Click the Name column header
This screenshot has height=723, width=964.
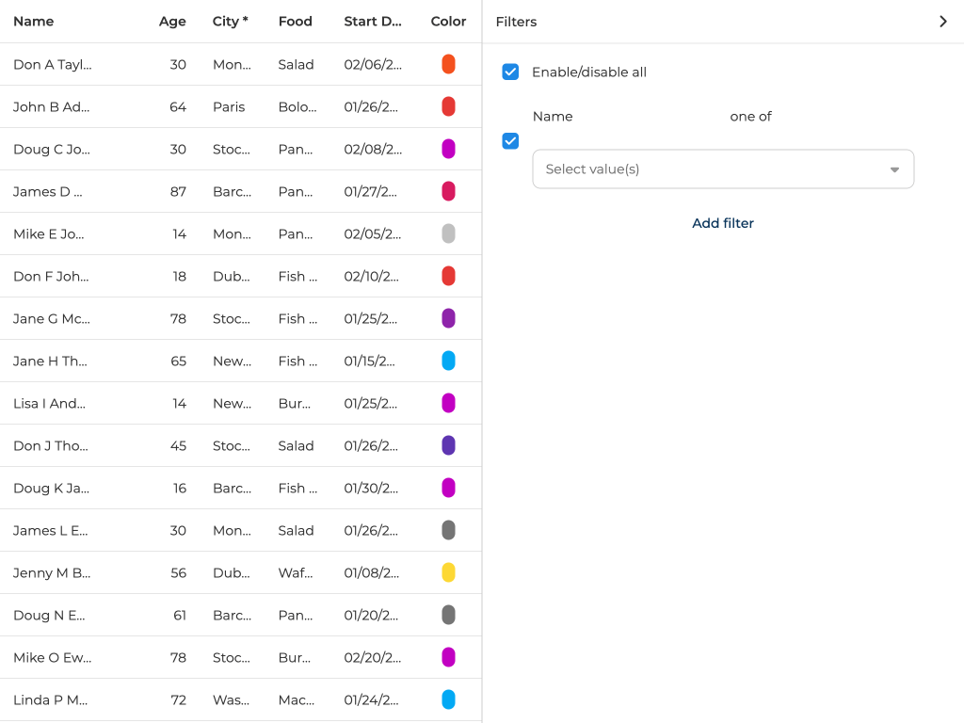click(34, 22)
